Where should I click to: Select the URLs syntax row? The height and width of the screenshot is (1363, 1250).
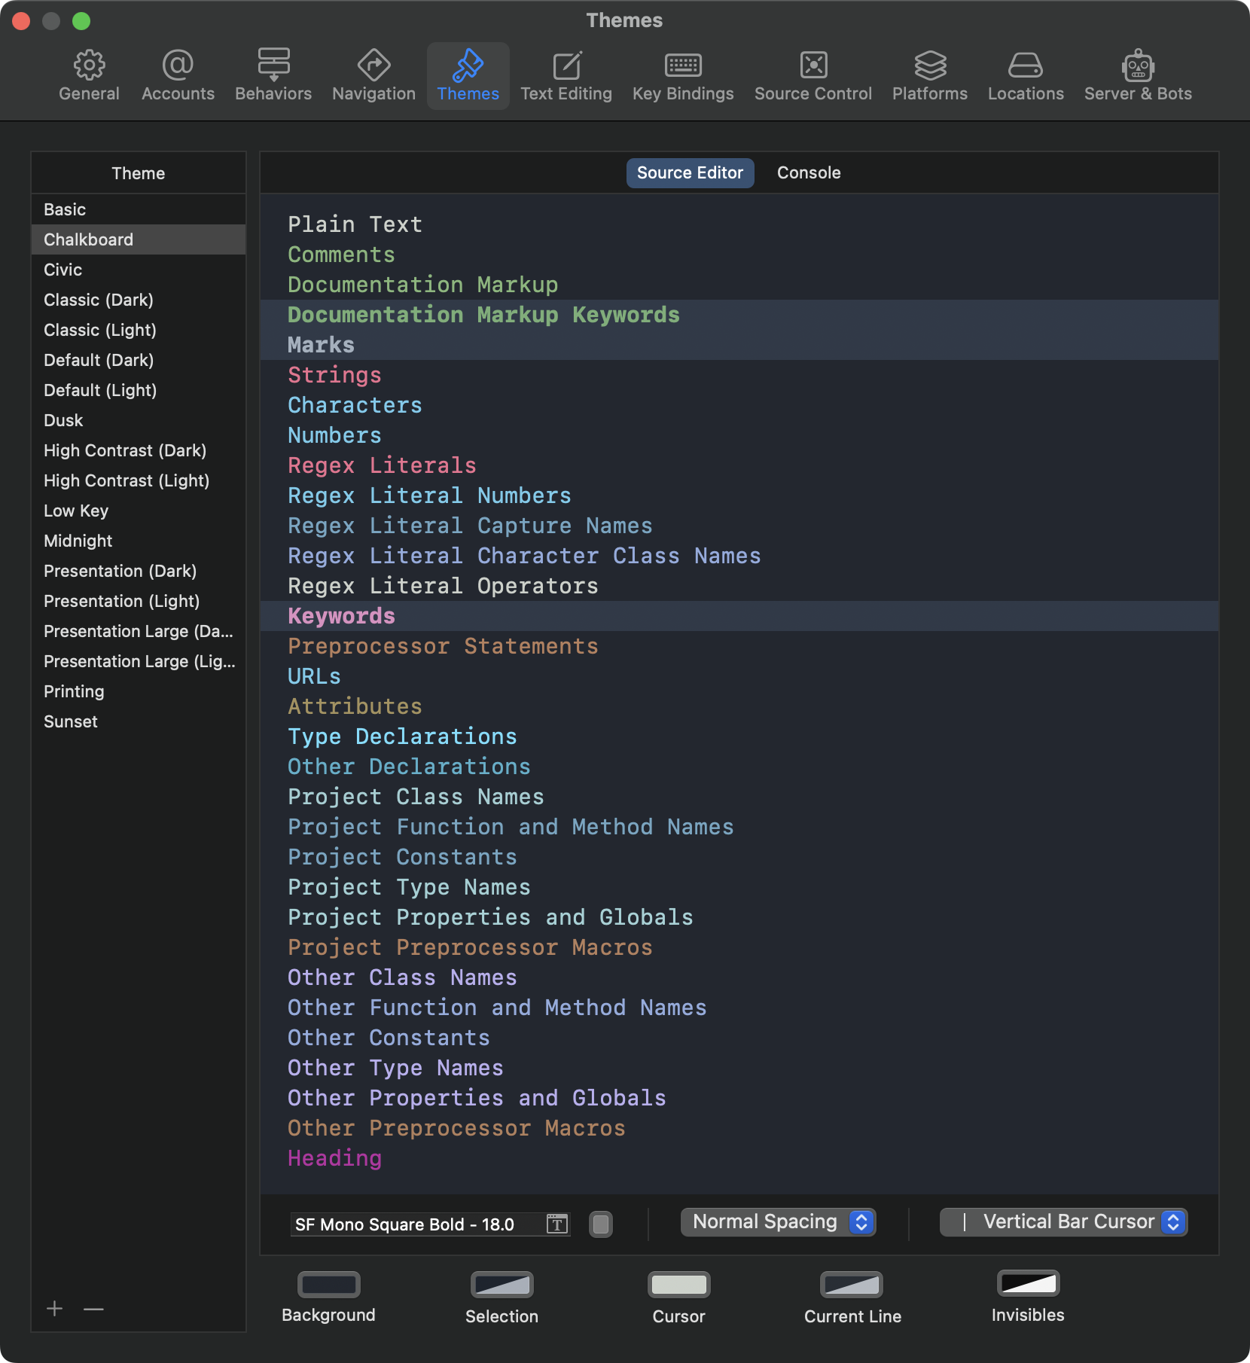739,676
